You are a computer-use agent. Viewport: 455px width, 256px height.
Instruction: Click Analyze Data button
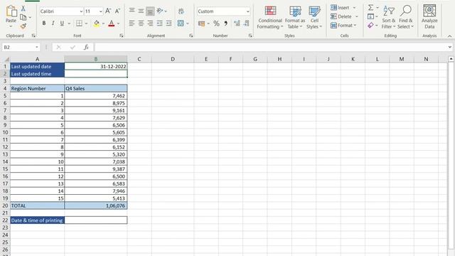429,17
